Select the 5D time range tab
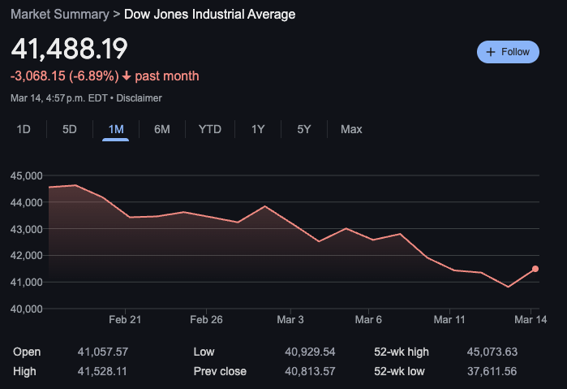The width and height of the screenshot is (567, 389). [x=70, y=129]
